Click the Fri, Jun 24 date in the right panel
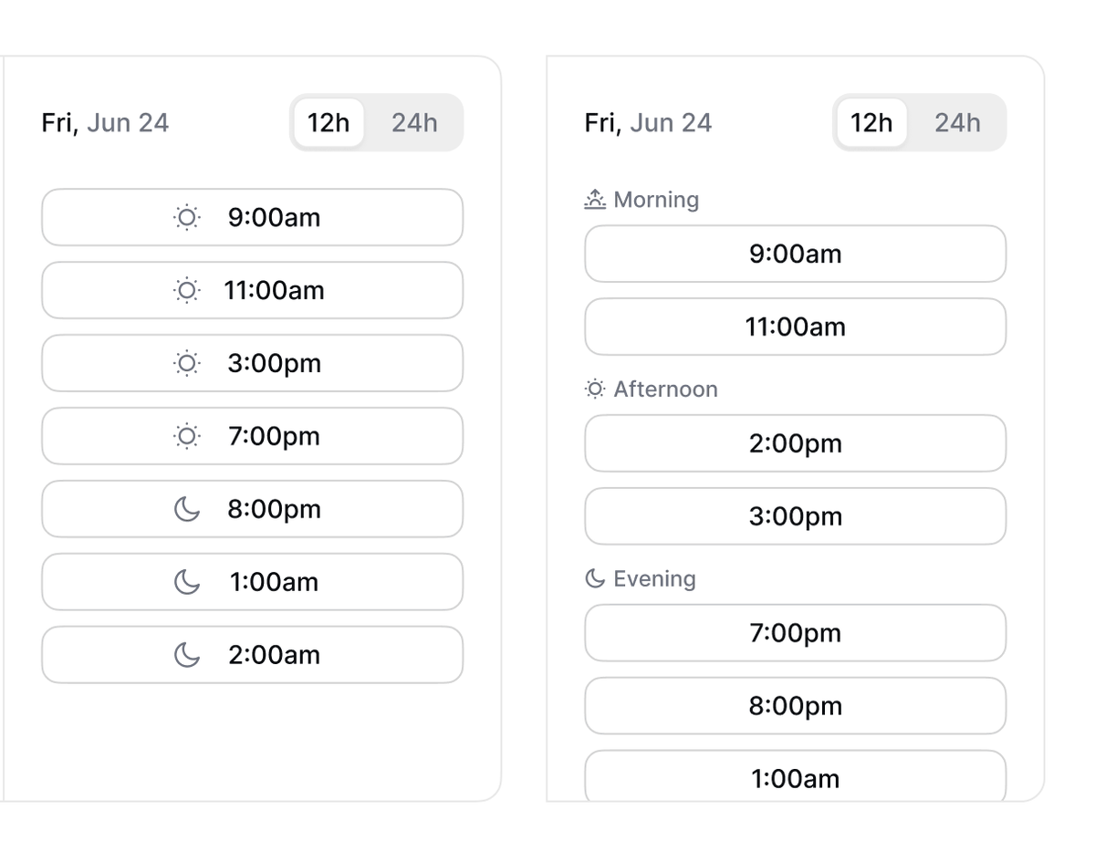This screenshot has width=1095, height=862. tap(648, 123)
